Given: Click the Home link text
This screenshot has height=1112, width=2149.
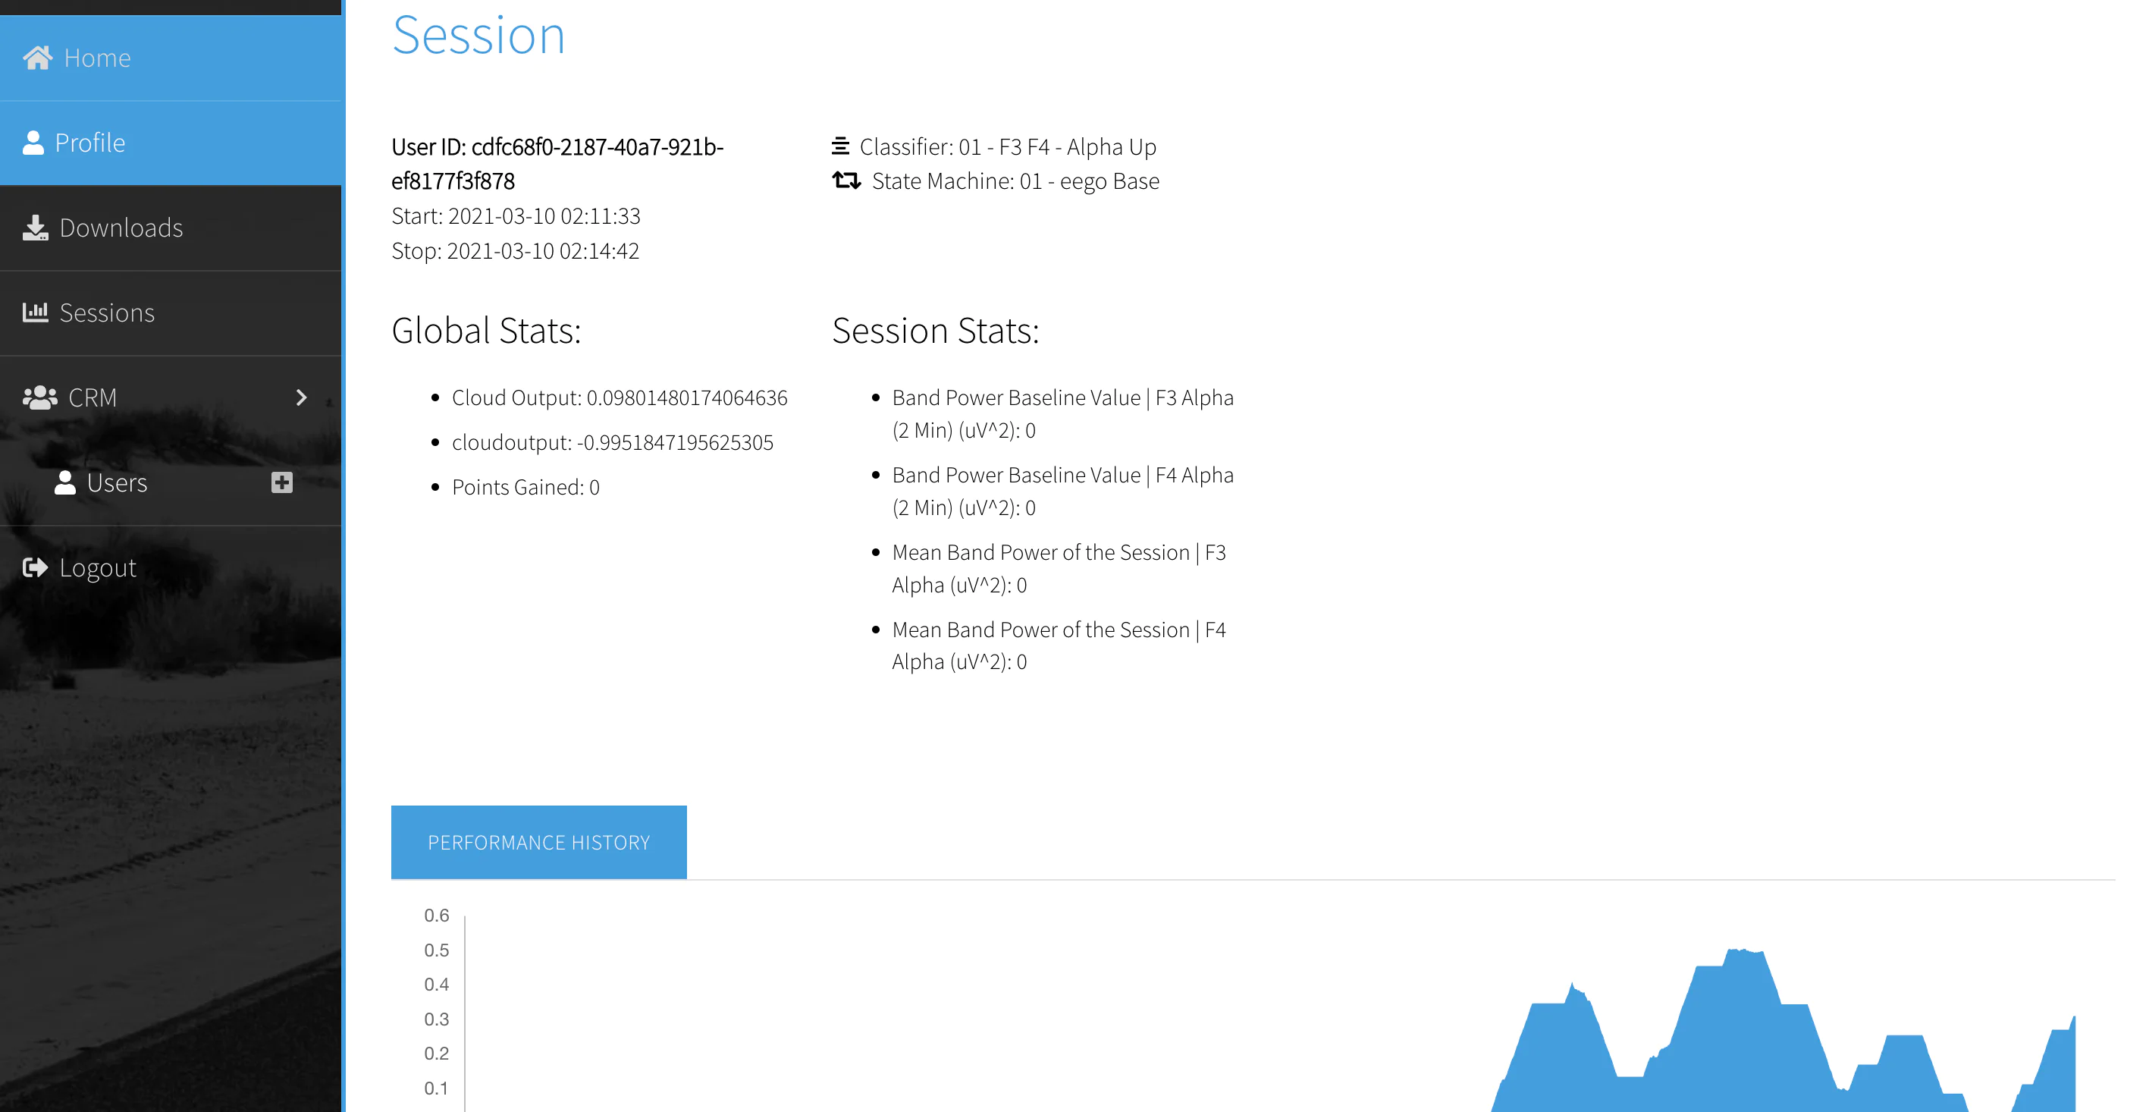Looking at the screenshot, I should 97,58.
